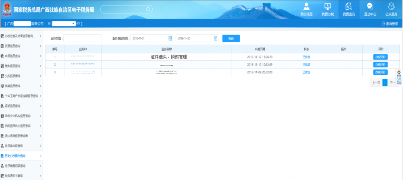
Task: Click 办税评价 for the 10:32:09 record
Action: coord(380,65)
